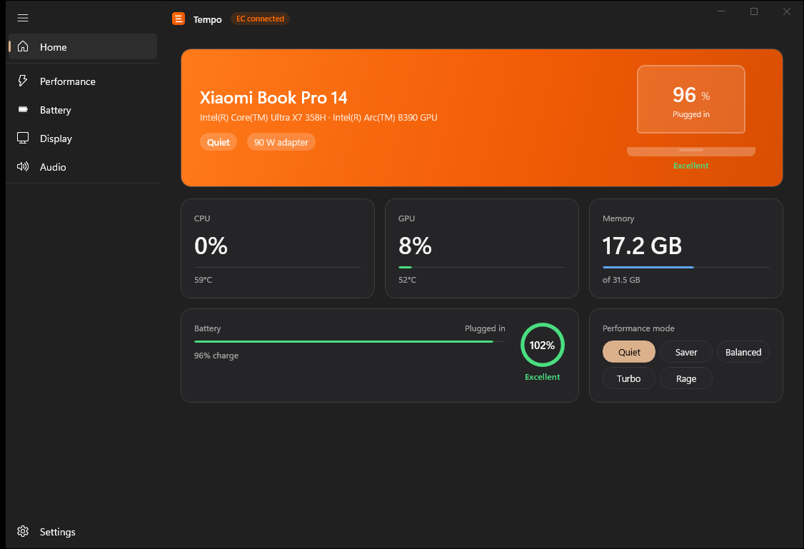This screenshot has height=549, width=804.
Task: Select Saver performance mode
Action: point(686,352)
